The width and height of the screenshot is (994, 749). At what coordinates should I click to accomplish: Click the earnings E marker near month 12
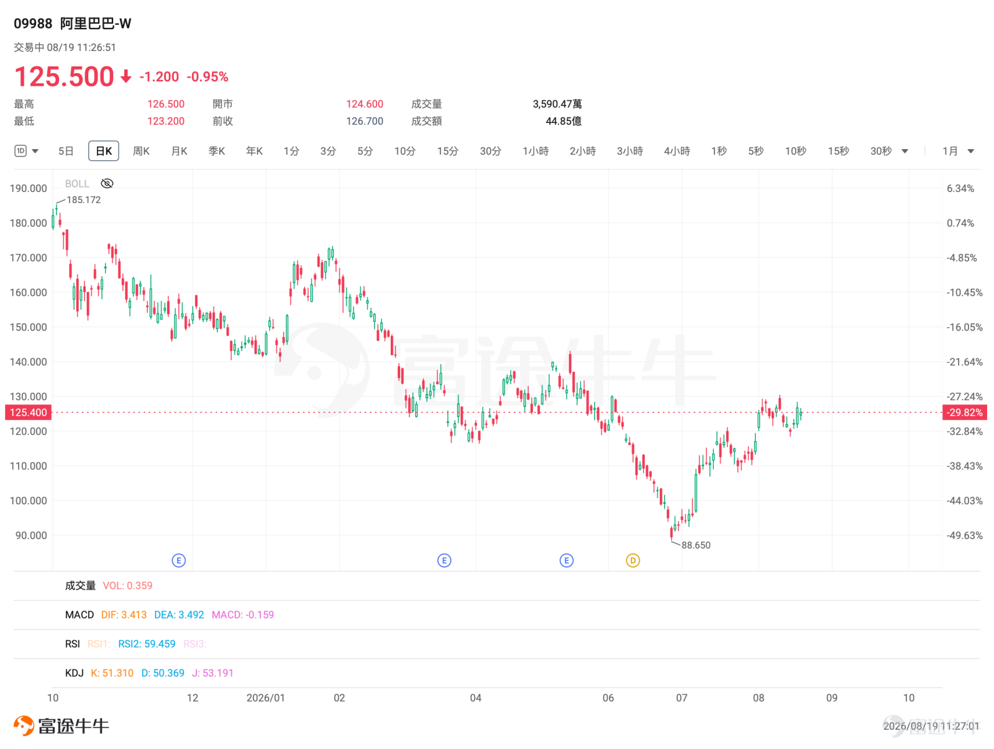[178, 560]
